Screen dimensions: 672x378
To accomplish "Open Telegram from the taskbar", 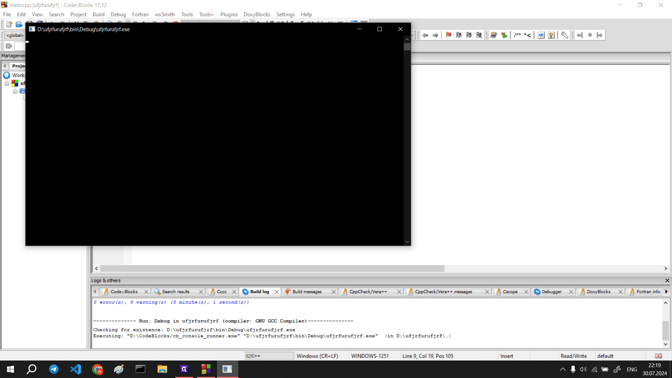I will [x=54, y=369].
